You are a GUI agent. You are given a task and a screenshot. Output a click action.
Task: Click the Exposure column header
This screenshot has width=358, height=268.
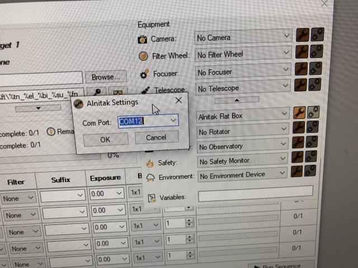[105, 178]
